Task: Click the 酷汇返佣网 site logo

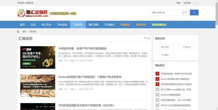Action: pos(33,13)
